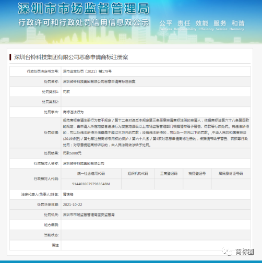The image size is (262, 263).
Task: Click the 处罚依据 legal basis paragraph
Action: tap(156, 133)
